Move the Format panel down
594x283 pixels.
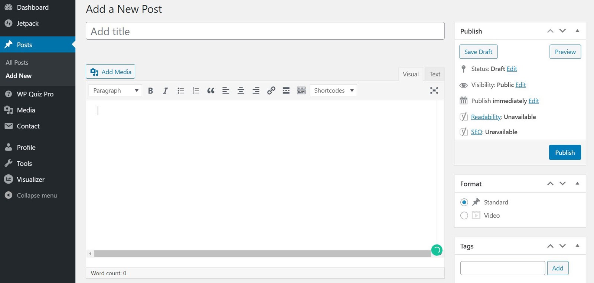pos(563,184)
